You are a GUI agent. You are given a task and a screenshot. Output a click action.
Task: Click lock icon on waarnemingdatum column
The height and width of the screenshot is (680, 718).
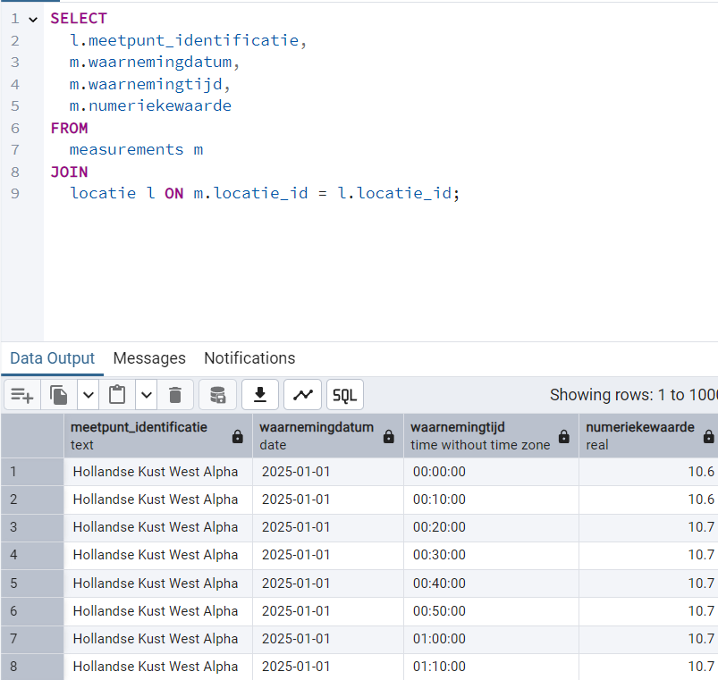click(388, 437)
